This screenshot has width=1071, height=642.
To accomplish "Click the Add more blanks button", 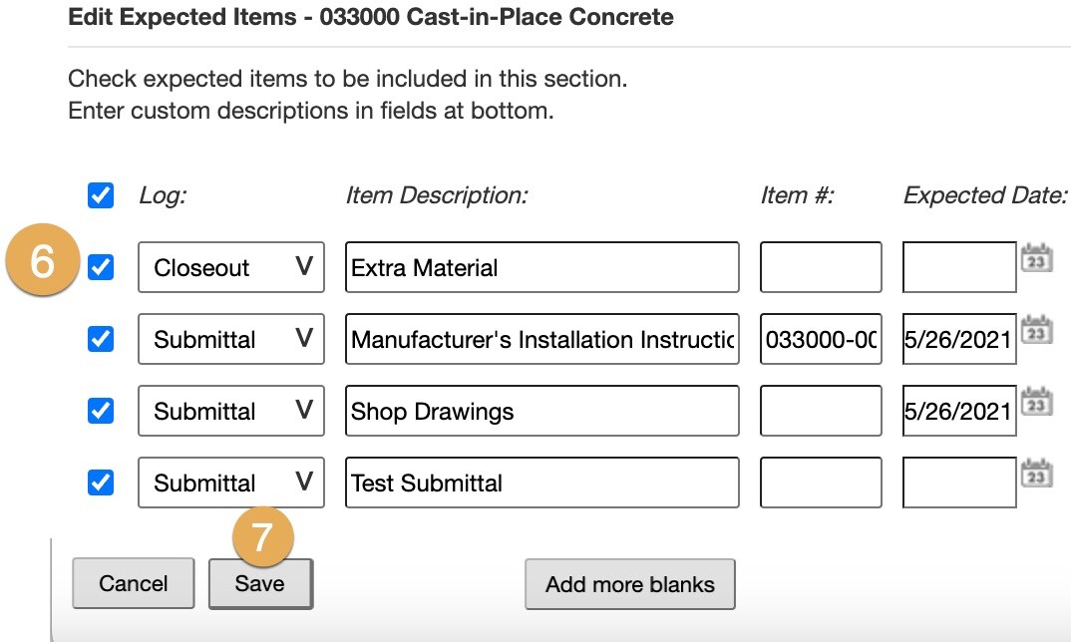I will [630, 584].
